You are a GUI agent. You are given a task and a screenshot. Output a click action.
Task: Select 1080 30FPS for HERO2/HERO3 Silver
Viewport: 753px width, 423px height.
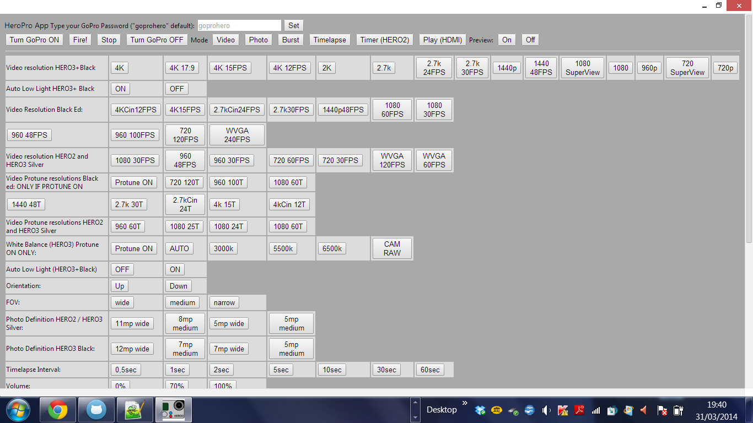coord(135,160)
